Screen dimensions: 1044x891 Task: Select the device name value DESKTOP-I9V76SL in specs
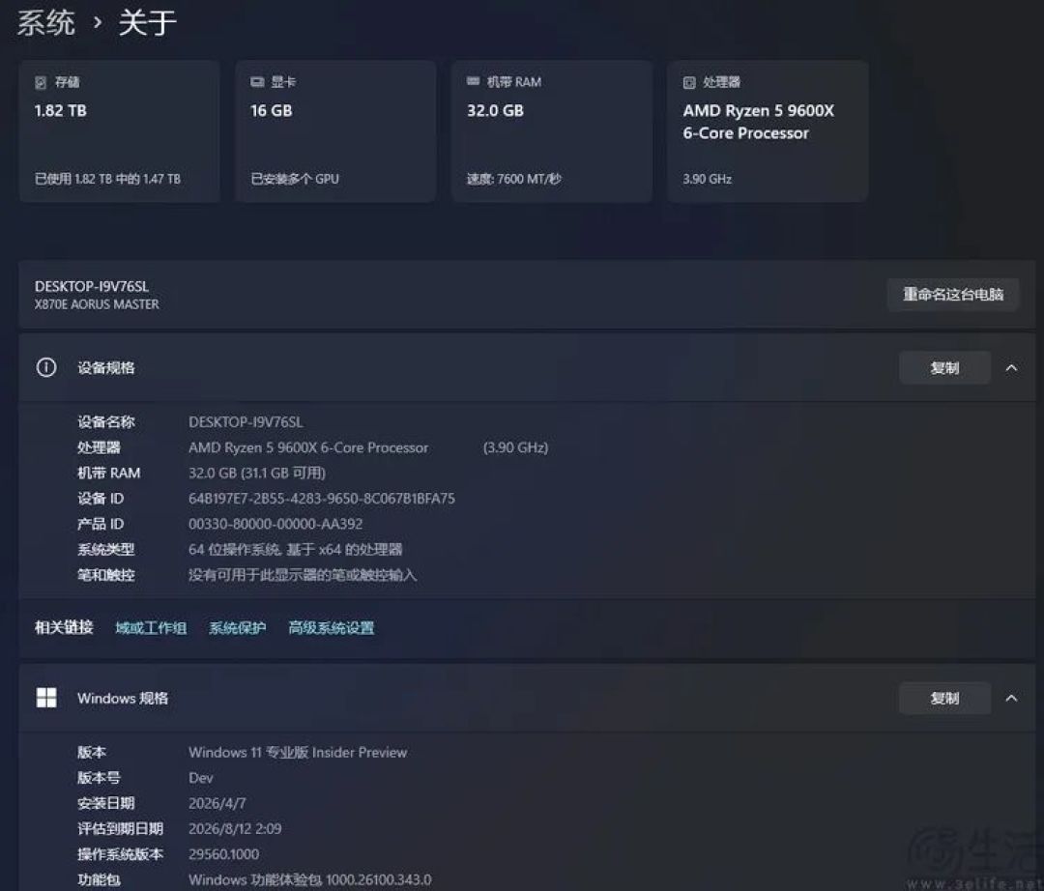coord(246,422)
